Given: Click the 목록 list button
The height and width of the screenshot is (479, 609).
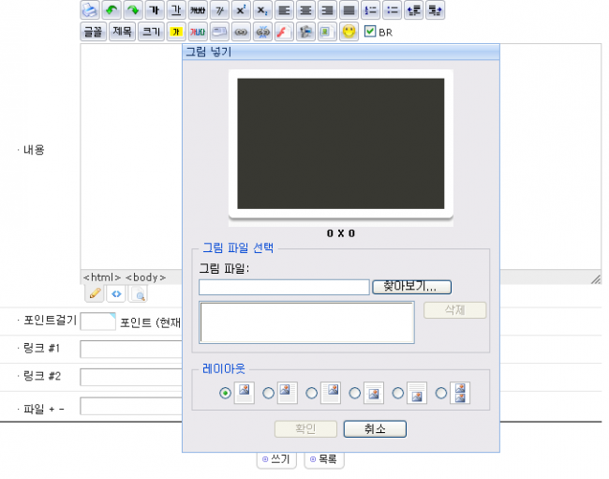Looking at the screenshot, I should coord(324,459).
